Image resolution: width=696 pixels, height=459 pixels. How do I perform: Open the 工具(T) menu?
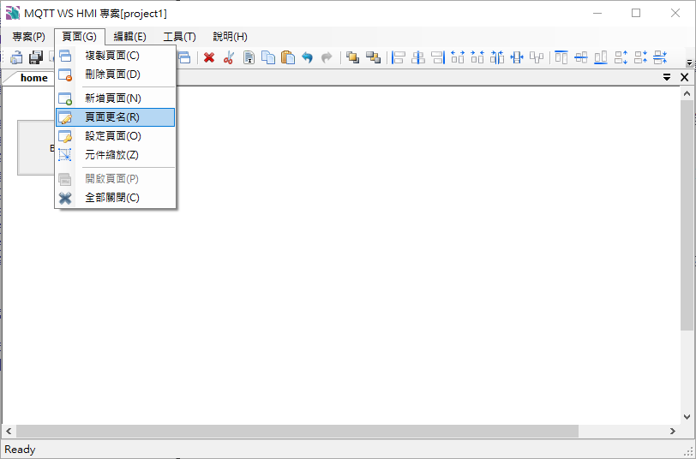pyautogui.click(x=179, y=37)
